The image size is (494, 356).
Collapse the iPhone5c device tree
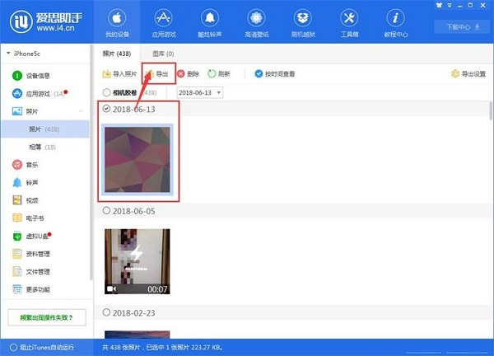click(x=8, y=54)
